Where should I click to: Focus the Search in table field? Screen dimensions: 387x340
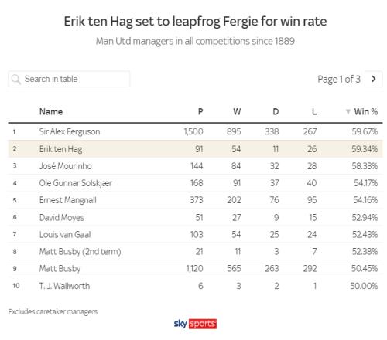[x=69, y=79]
